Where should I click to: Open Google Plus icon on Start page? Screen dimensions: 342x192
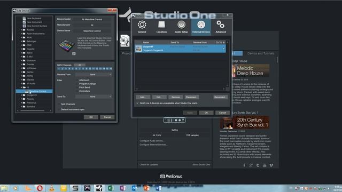click(251, 165)
